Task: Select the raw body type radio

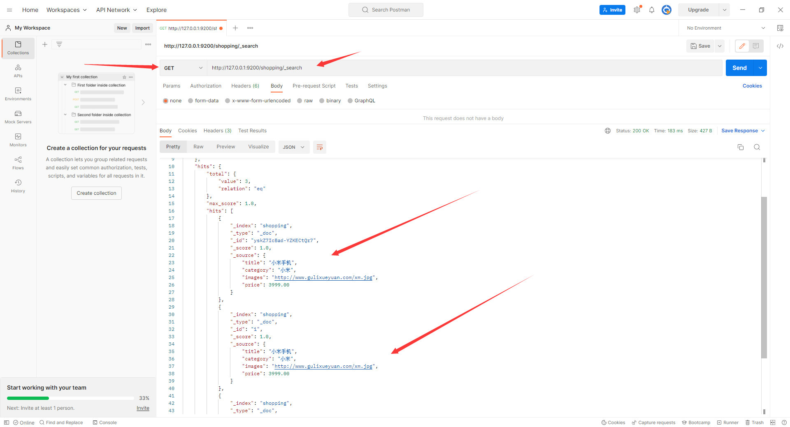Action: coord(300,101)
